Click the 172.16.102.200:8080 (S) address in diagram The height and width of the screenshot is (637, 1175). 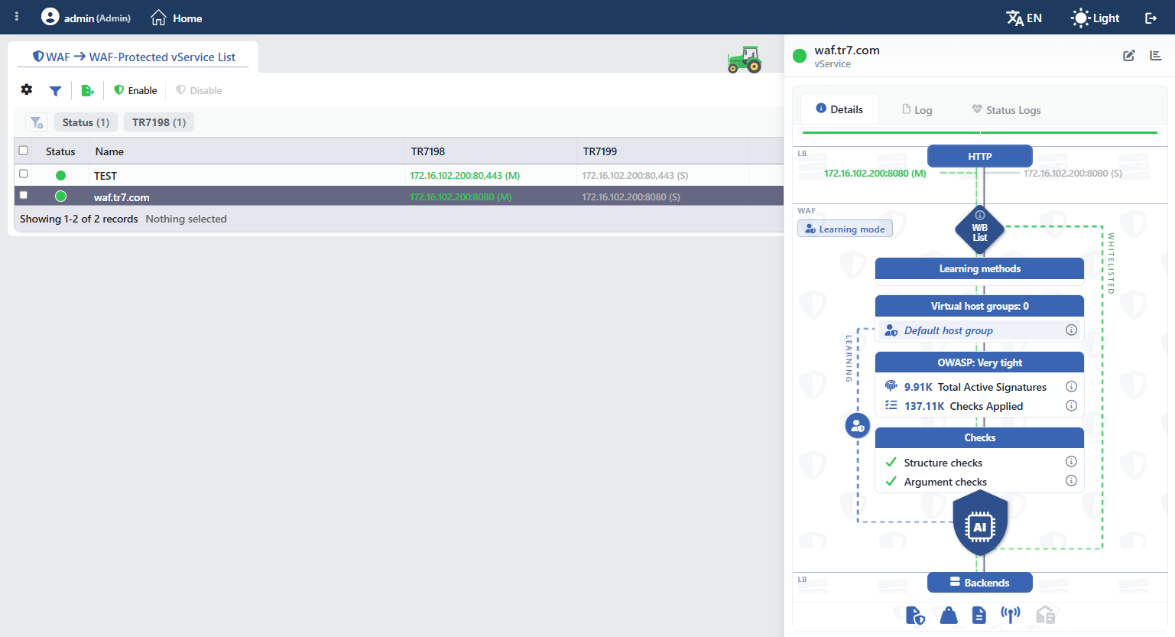pos(1073,174)
